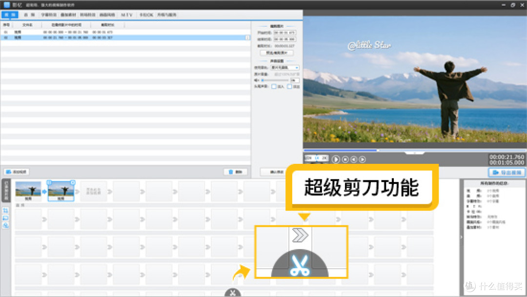
Task: Click the 确认修改 confirm button
Action: (x=273, y=172)
